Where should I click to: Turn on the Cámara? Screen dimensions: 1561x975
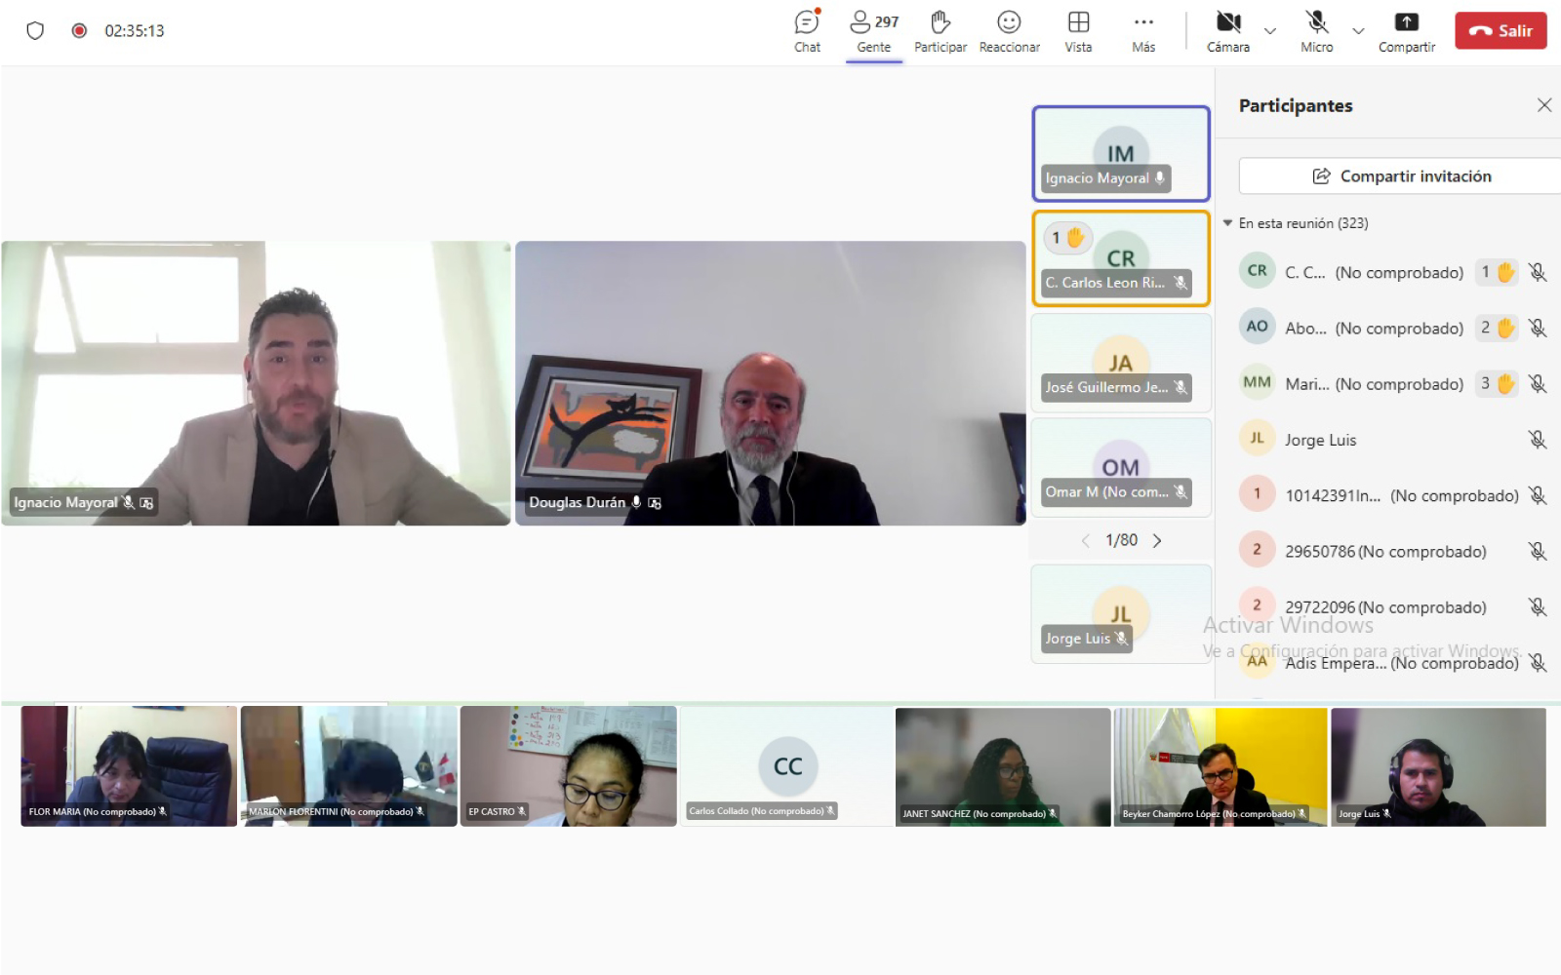click(1228, 31)
